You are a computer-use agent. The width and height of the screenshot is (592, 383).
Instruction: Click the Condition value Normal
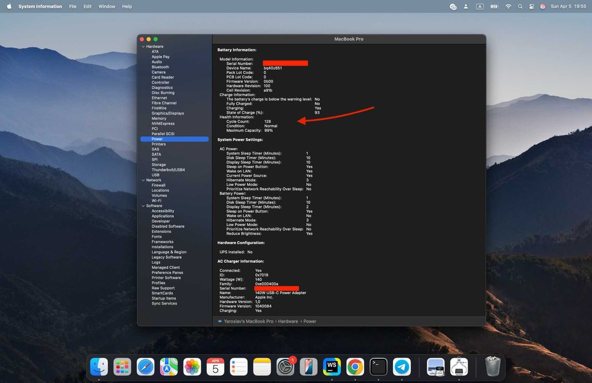(x=271, y=126)
